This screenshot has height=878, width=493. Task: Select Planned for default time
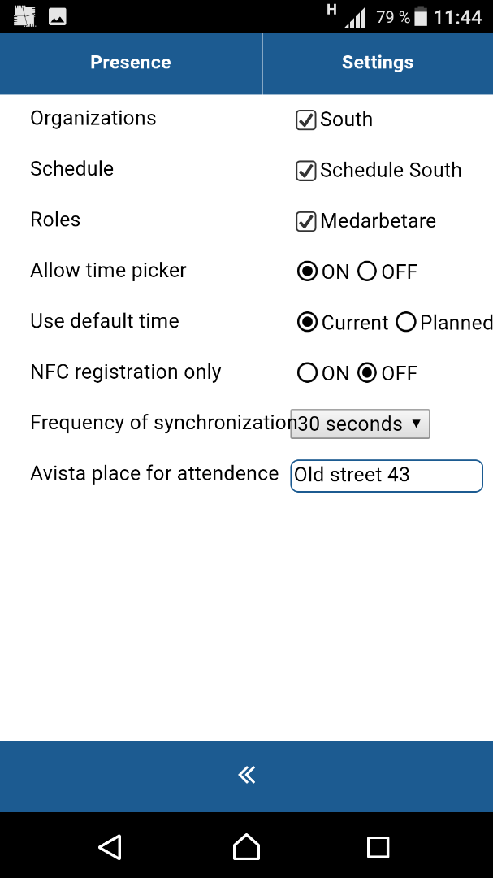tap(406, 323)
